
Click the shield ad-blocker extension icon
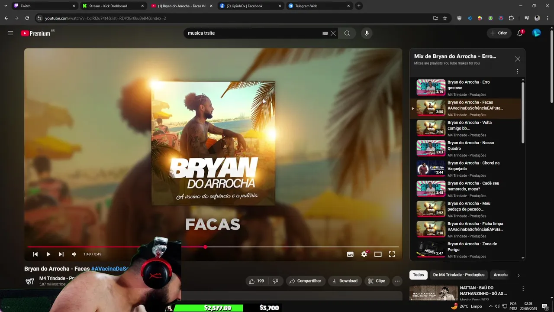(x=459, y=18)
